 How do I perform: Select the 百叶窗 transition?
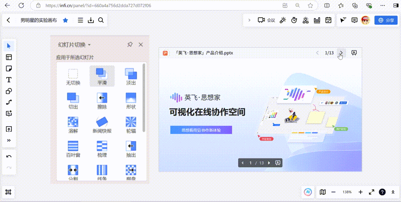point(73,149)
